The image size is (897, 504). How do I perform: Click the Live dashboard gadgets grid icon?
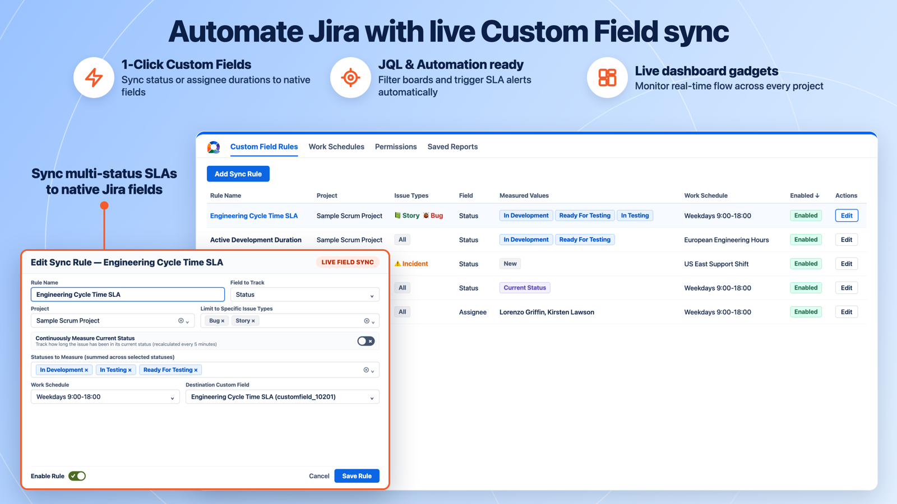pos(607,77)
